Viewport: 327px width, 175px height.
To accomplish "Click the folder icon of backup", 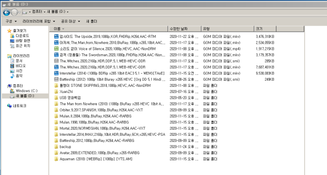I will 56,147.
